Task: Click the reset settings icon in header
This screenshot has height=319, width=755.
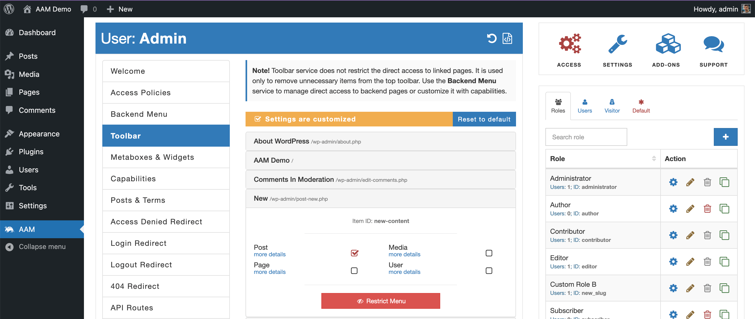Action: [492, 38]
